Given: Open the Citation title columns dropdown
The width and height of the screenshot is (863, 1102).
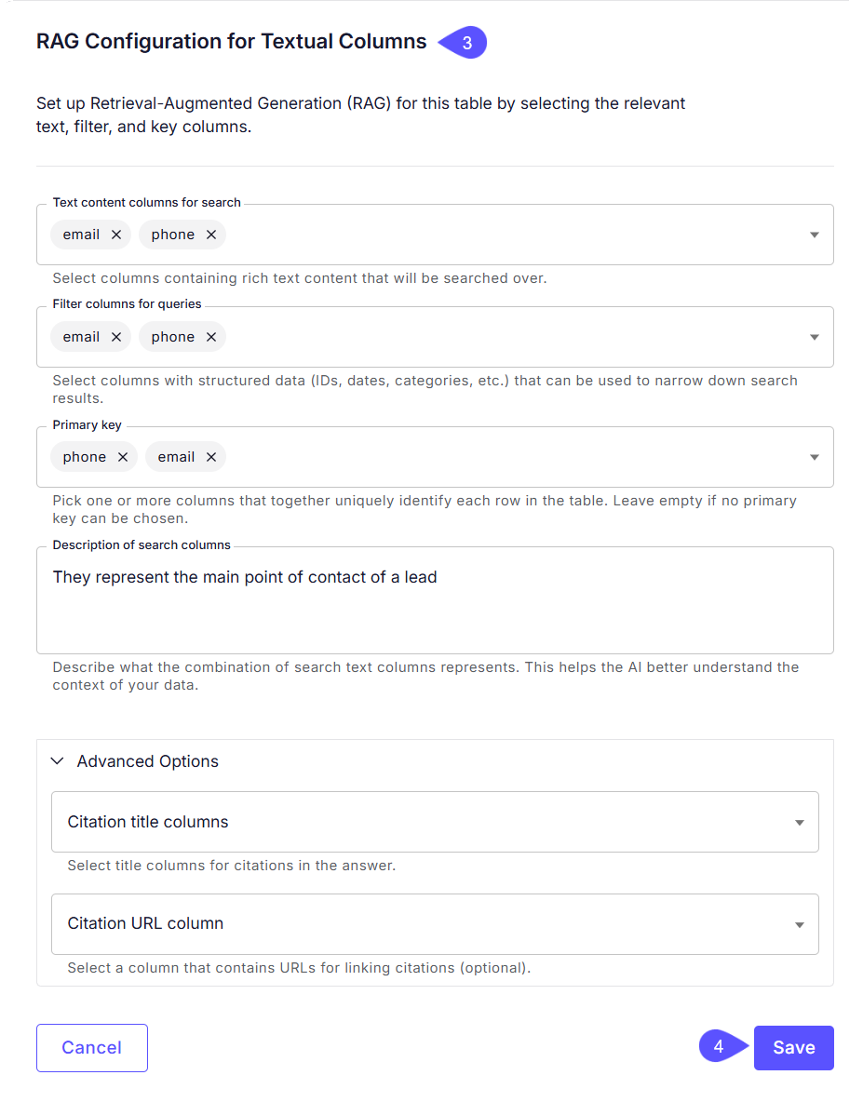Looking at the screenshot, I should pos(799,822).
